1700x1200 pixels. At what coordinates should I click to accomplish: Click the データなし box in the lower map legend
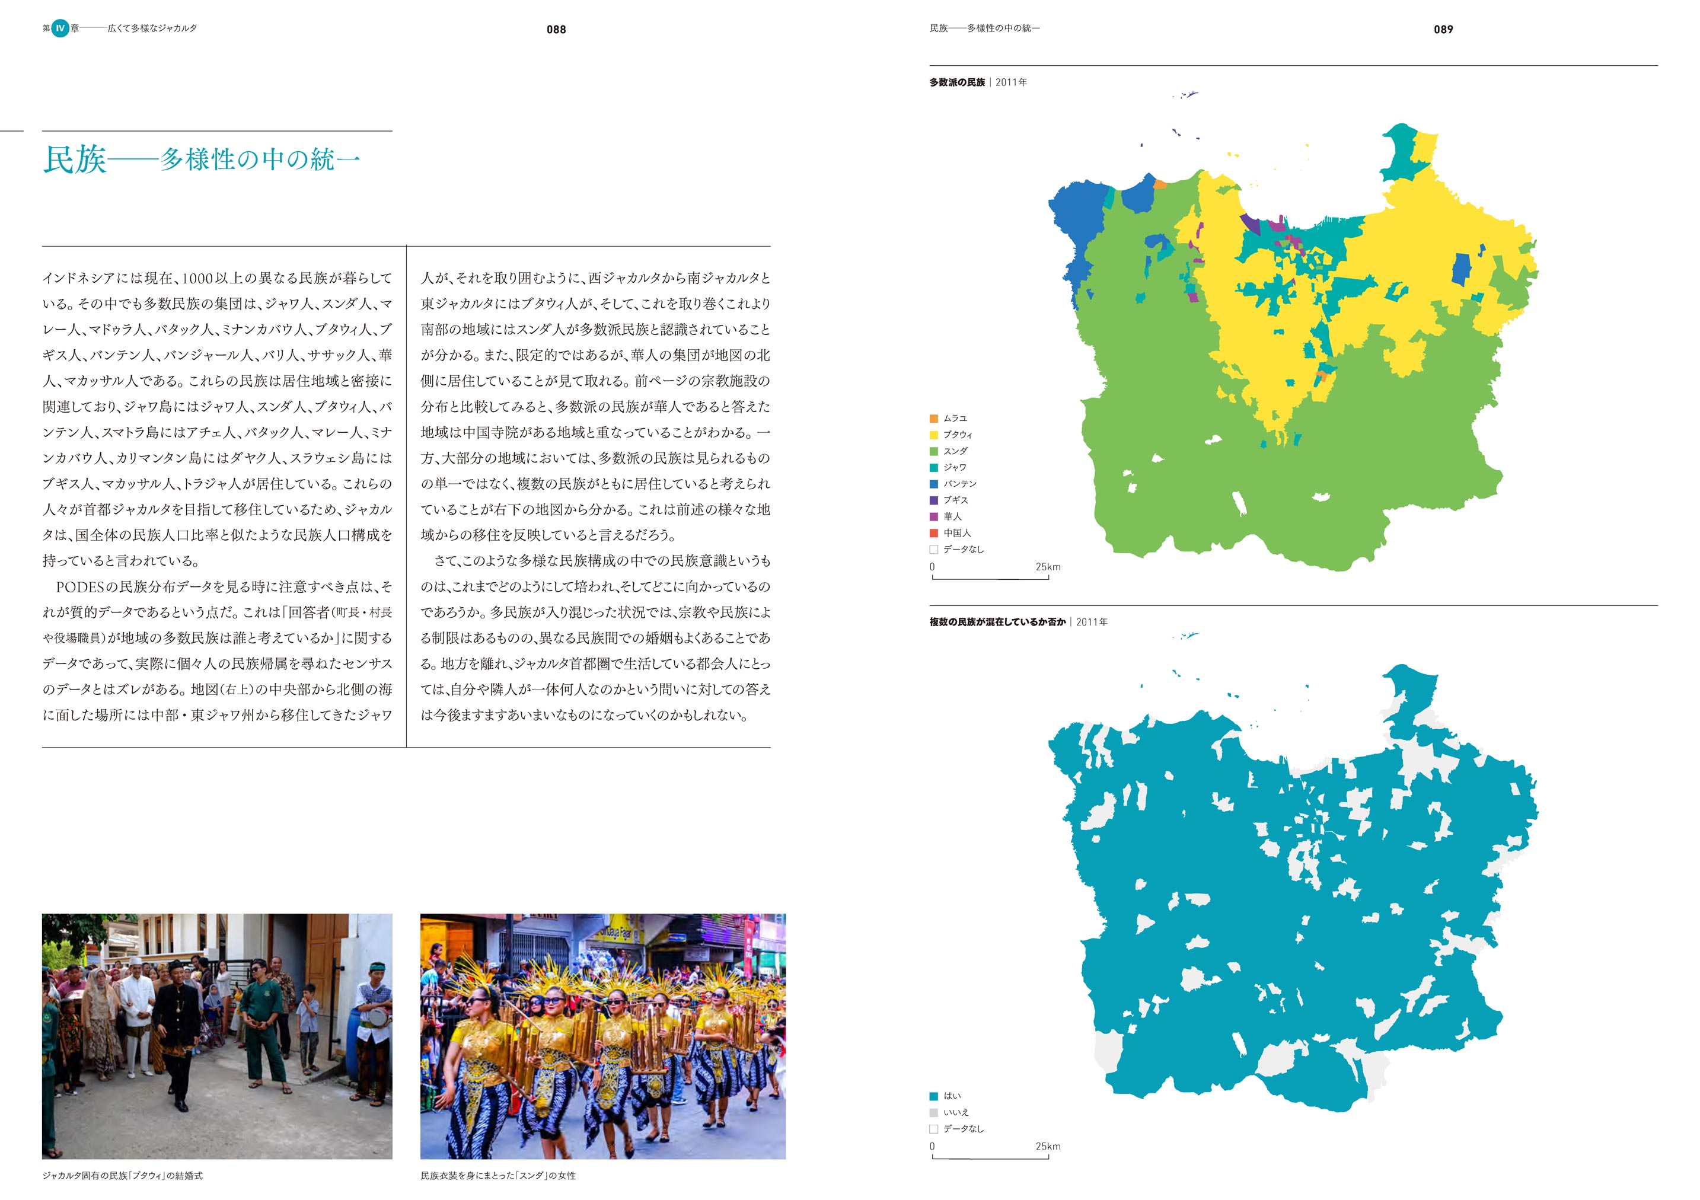[x=934, y=1129]
